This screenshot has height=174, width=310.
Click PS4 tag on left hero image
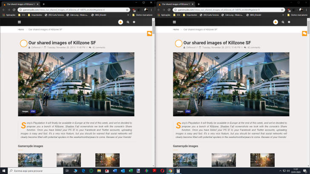33,111
